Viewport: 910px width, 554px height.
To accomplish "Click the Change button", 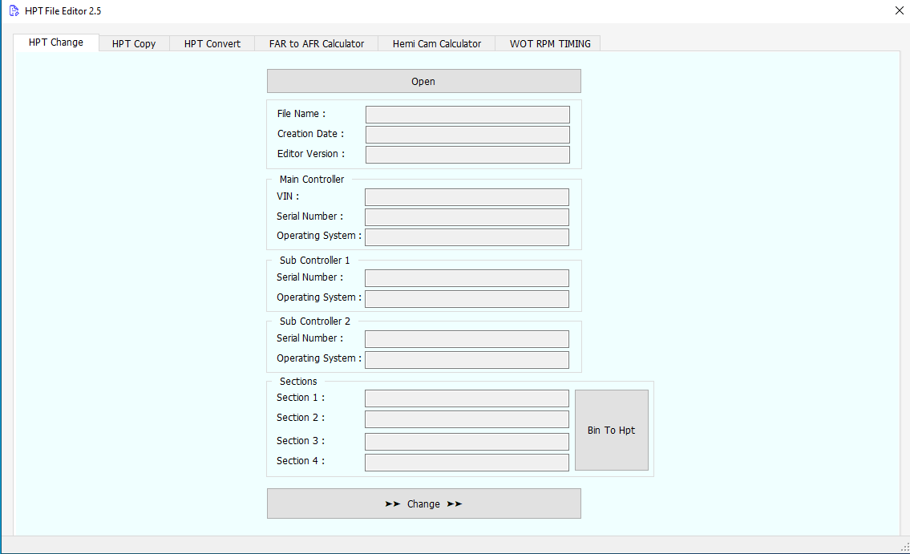I will click(423, 503).
